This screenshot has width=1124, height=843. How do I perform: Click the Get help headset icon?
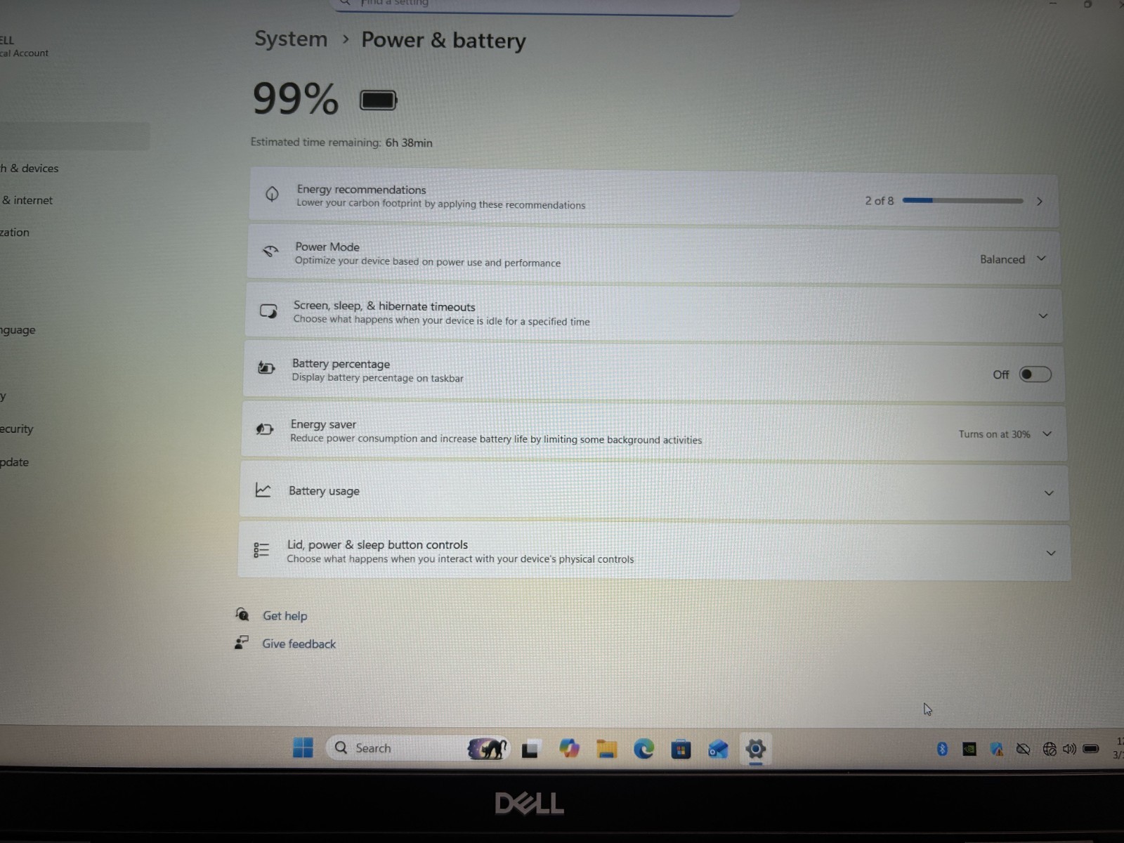(242, 615)
